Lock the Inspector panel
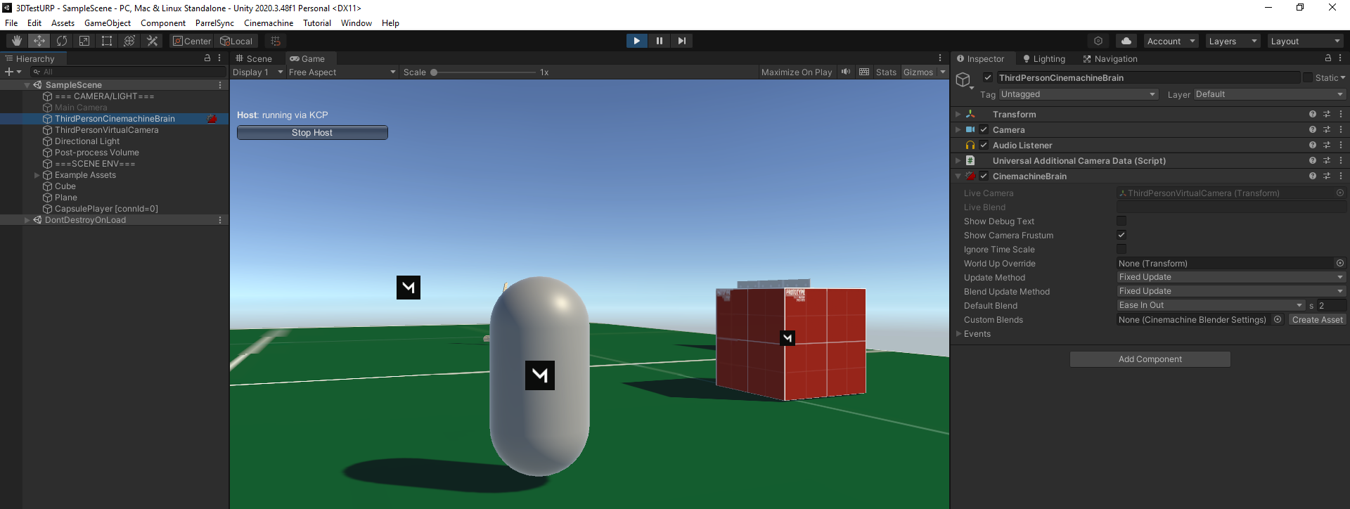1350x509 pixels. [x=1328, y=58]
